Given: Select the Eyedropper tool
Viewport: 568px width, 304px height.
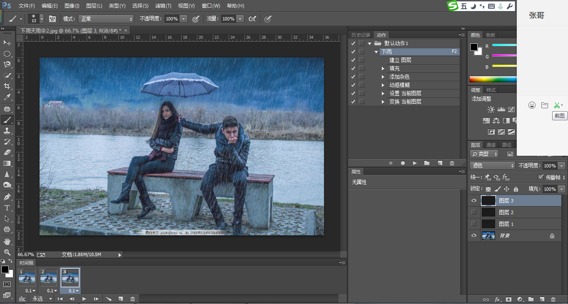Looking at the screenshot, I should (7, 97).
